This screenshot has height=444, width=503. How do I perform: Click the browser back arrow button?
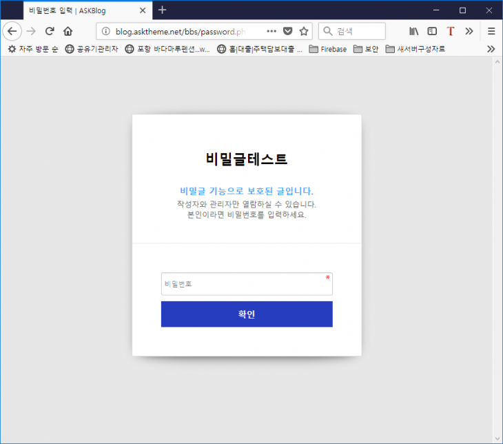12,31
